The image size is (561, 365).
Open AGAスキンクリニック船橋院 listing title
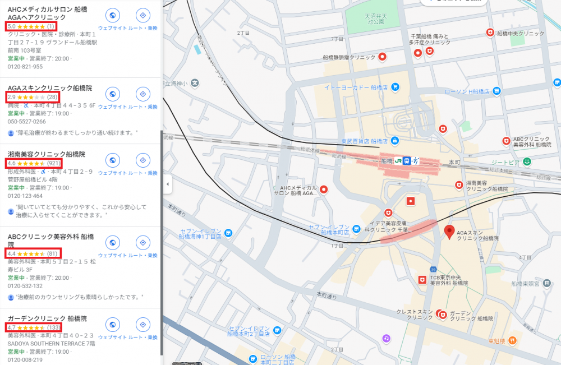[50, 88]
